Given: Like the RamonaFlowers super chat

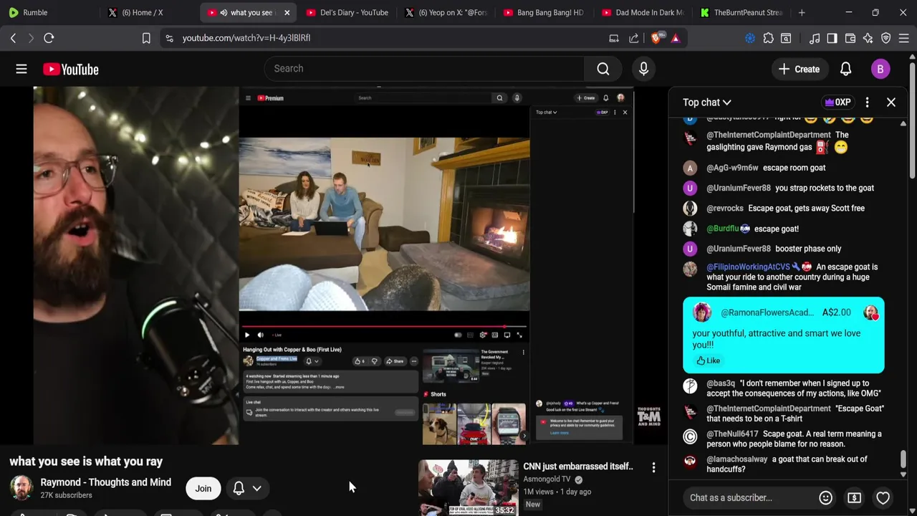Looking at the screenshot, I should [709, 360].
